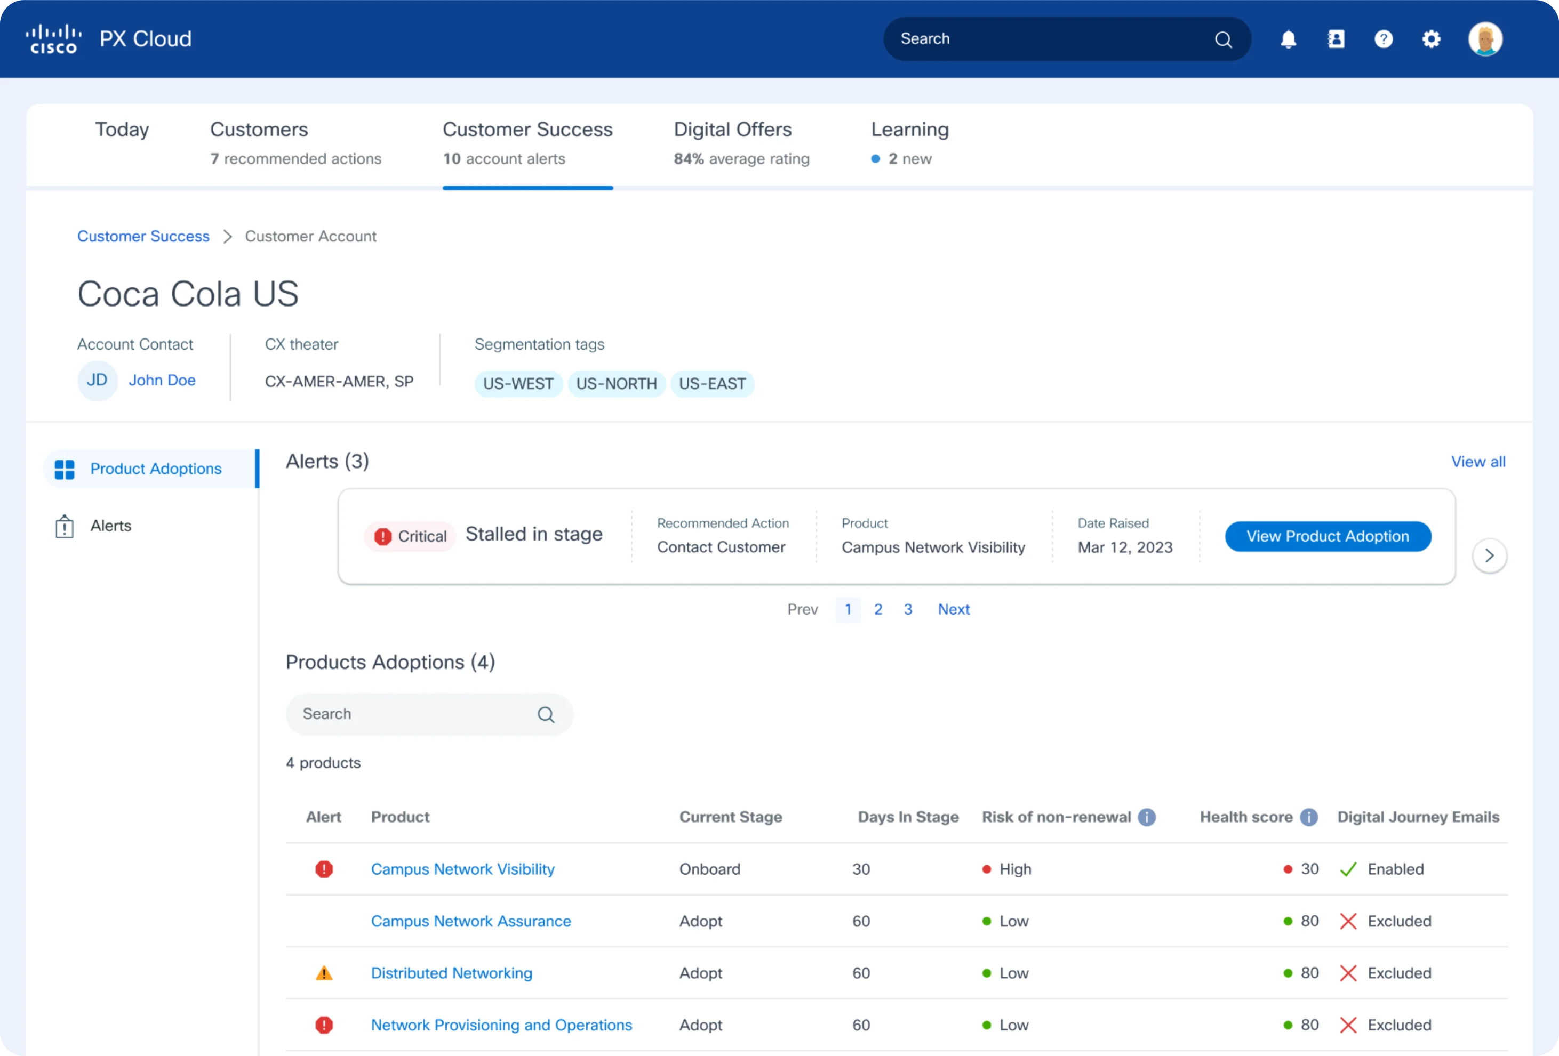
Task: Click the warning triangle for Distributed Networking
Action: tap(324, 973)
